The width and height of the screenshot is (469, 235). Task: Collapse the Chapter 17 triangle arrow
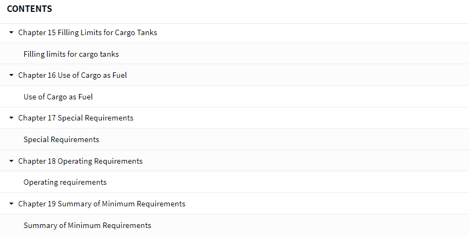click(11, 118)
